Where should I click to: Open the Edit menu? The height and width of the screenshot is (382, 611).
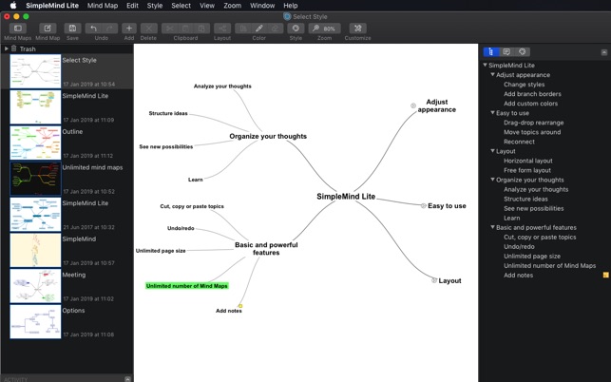click(x=132, y=6)
